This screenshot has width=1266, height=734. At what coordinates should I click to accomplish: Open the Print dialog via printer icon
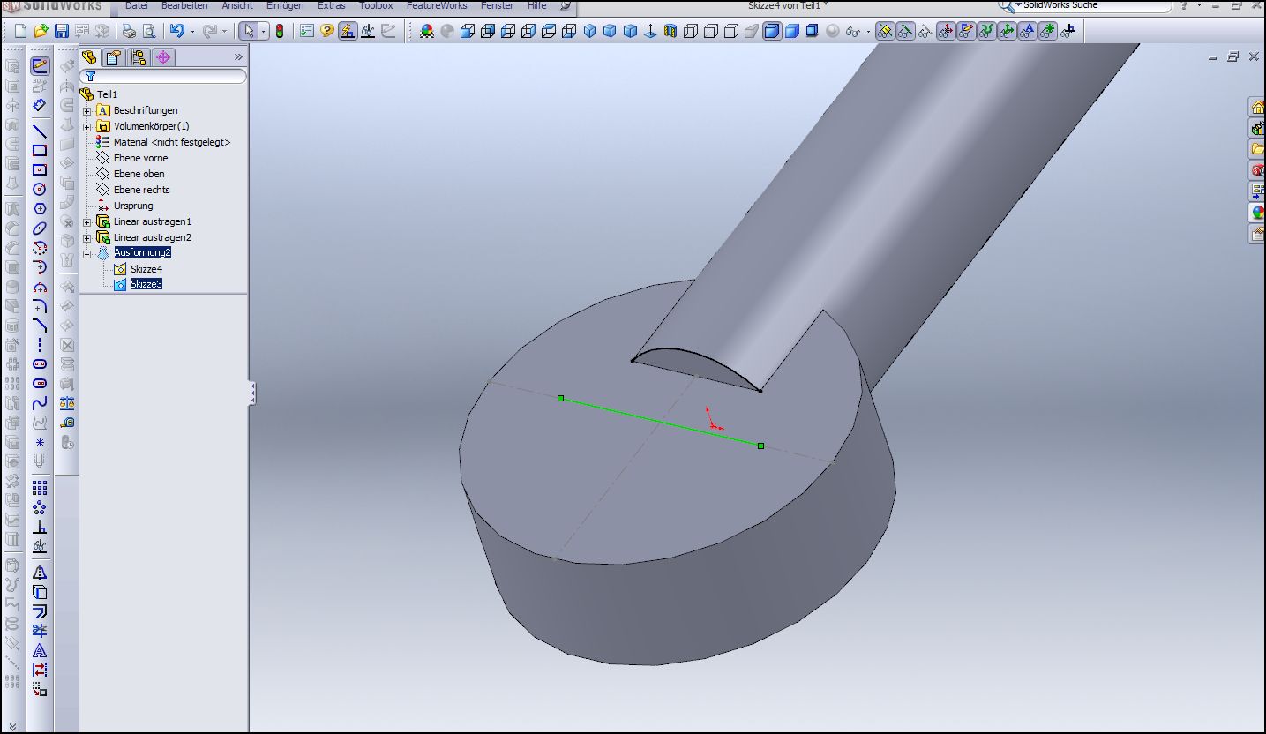point(129,32)
